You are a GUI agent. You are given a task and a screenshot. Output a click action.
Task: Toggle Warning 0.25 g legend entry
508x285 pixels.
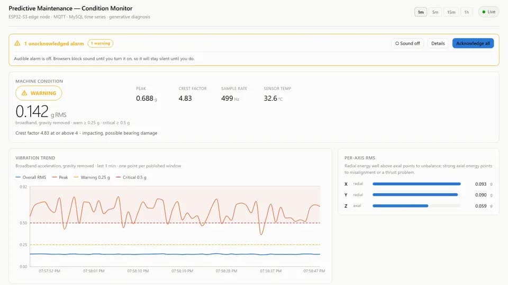click(x=92, y=177)
